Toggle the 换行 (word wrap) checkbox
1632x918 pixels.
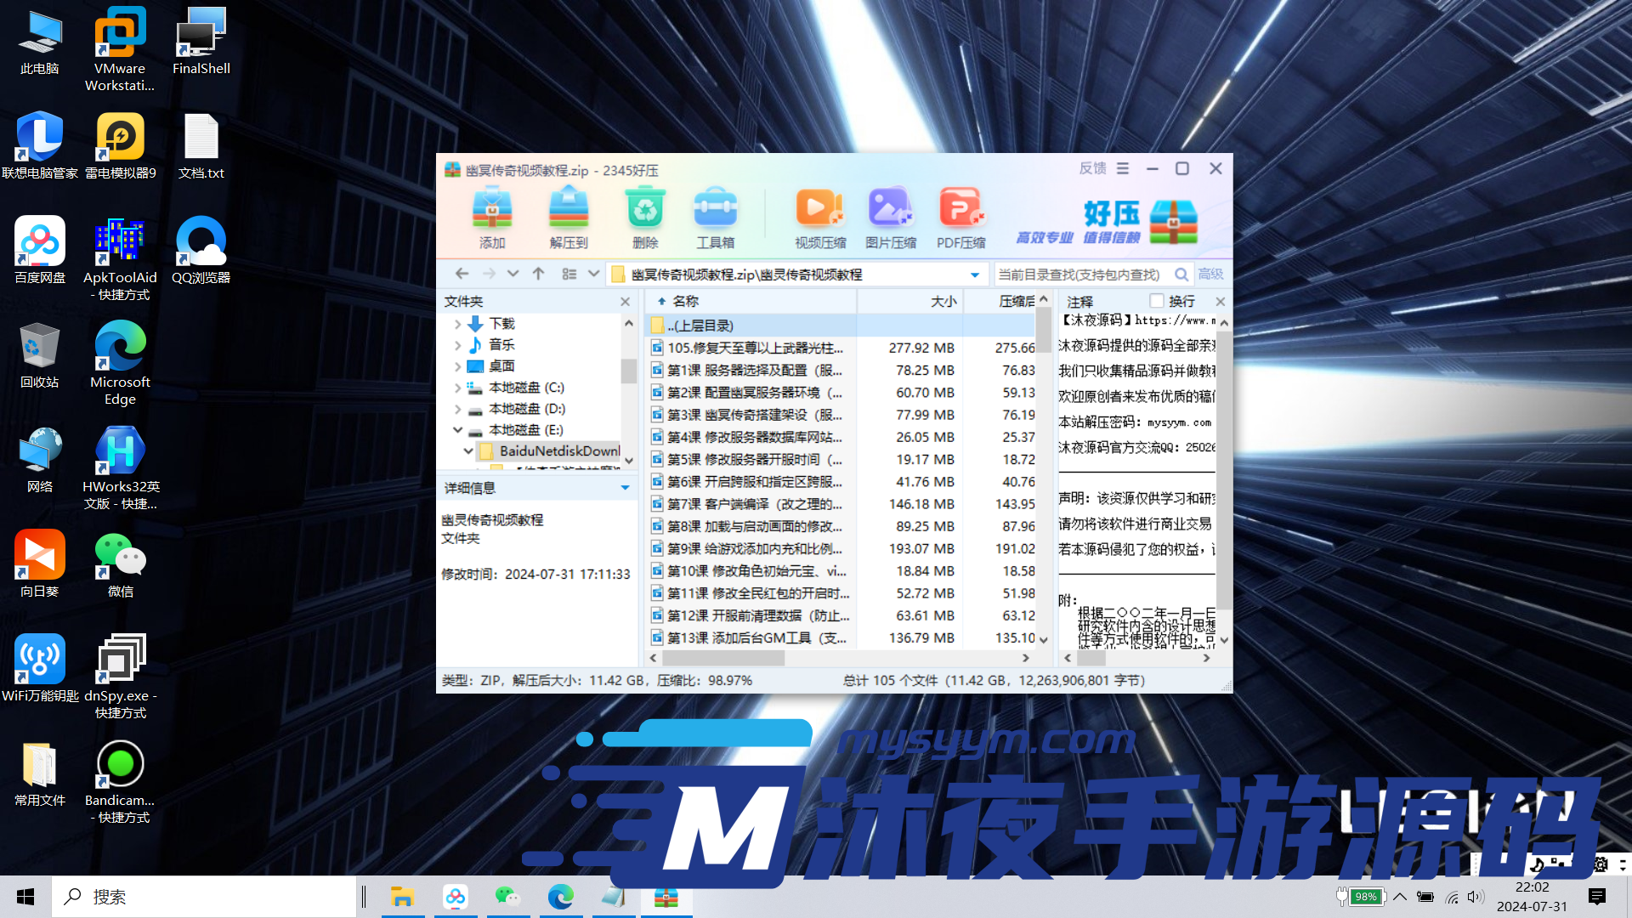click(x=1157, y=301)
